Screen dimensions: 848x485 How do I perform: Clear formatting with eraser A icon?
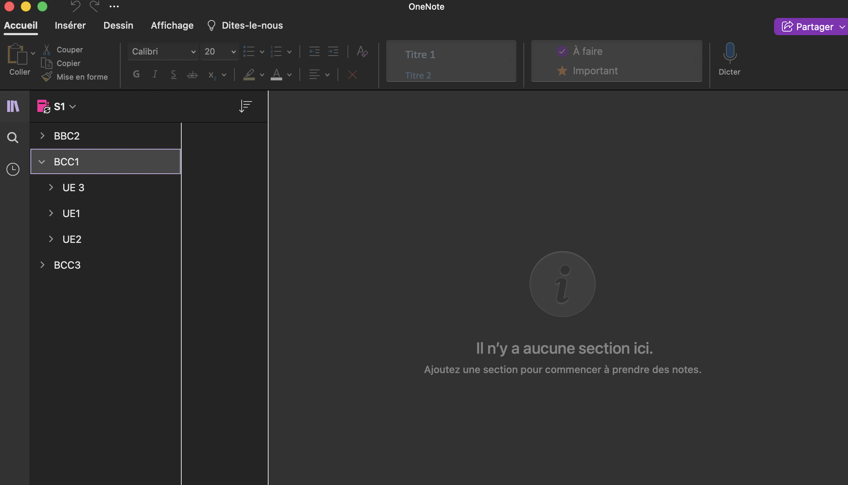coord(362,51)
